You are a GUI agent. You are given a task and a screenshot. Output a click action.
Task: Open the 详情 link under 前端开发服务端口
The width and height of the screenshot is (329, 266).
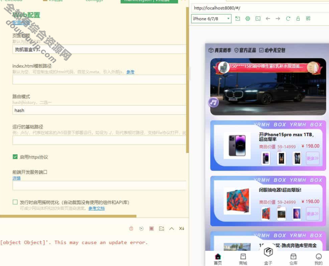[17, 178]
